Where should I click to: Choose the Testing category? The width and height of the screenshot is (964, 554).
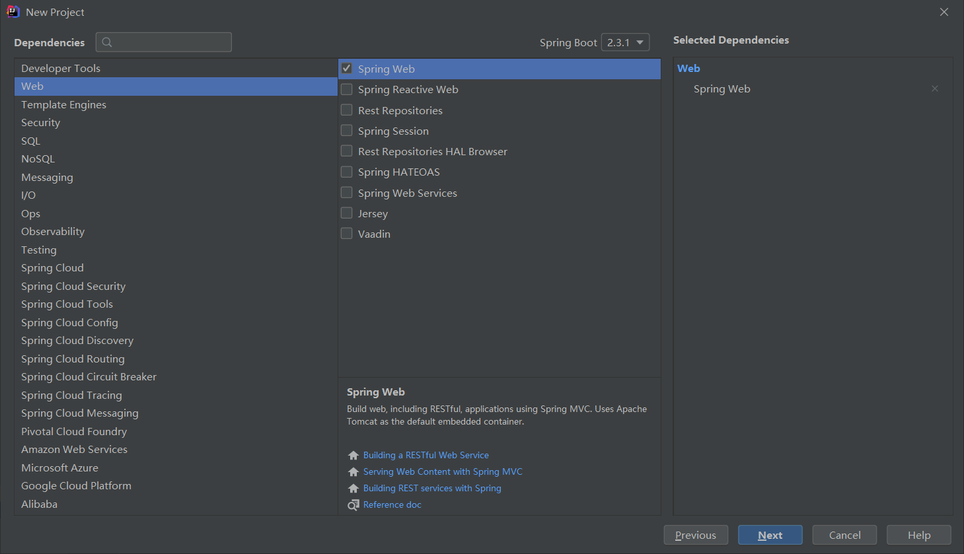[x=176, y=250]
